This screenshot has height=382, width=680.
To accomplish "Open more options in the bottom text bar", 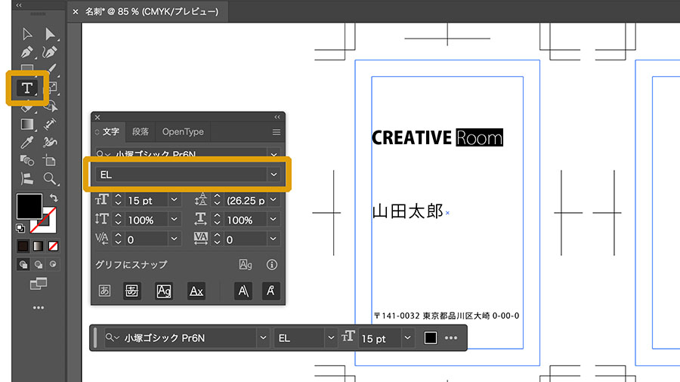I will click(x=451, y=337).
